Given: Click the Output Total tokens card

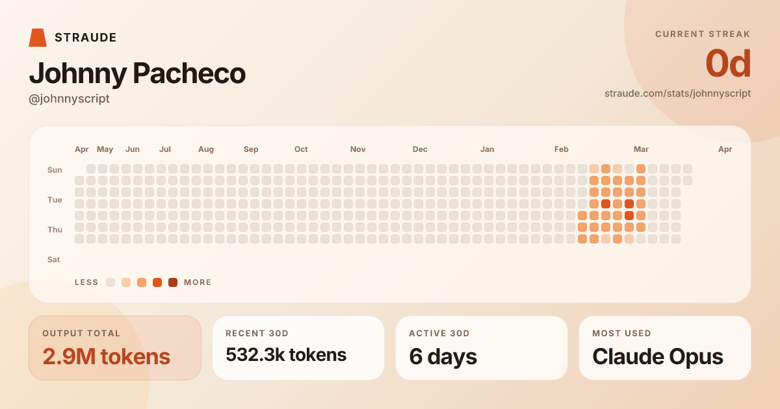Looking at the screenshot, I should 115,348.
